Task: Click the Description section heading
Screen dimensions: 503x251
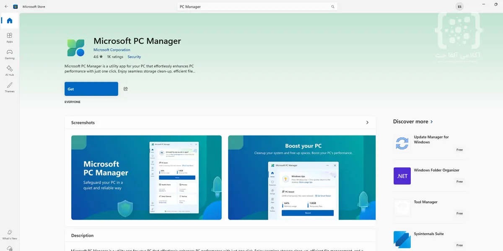Action: coord(82,236)
